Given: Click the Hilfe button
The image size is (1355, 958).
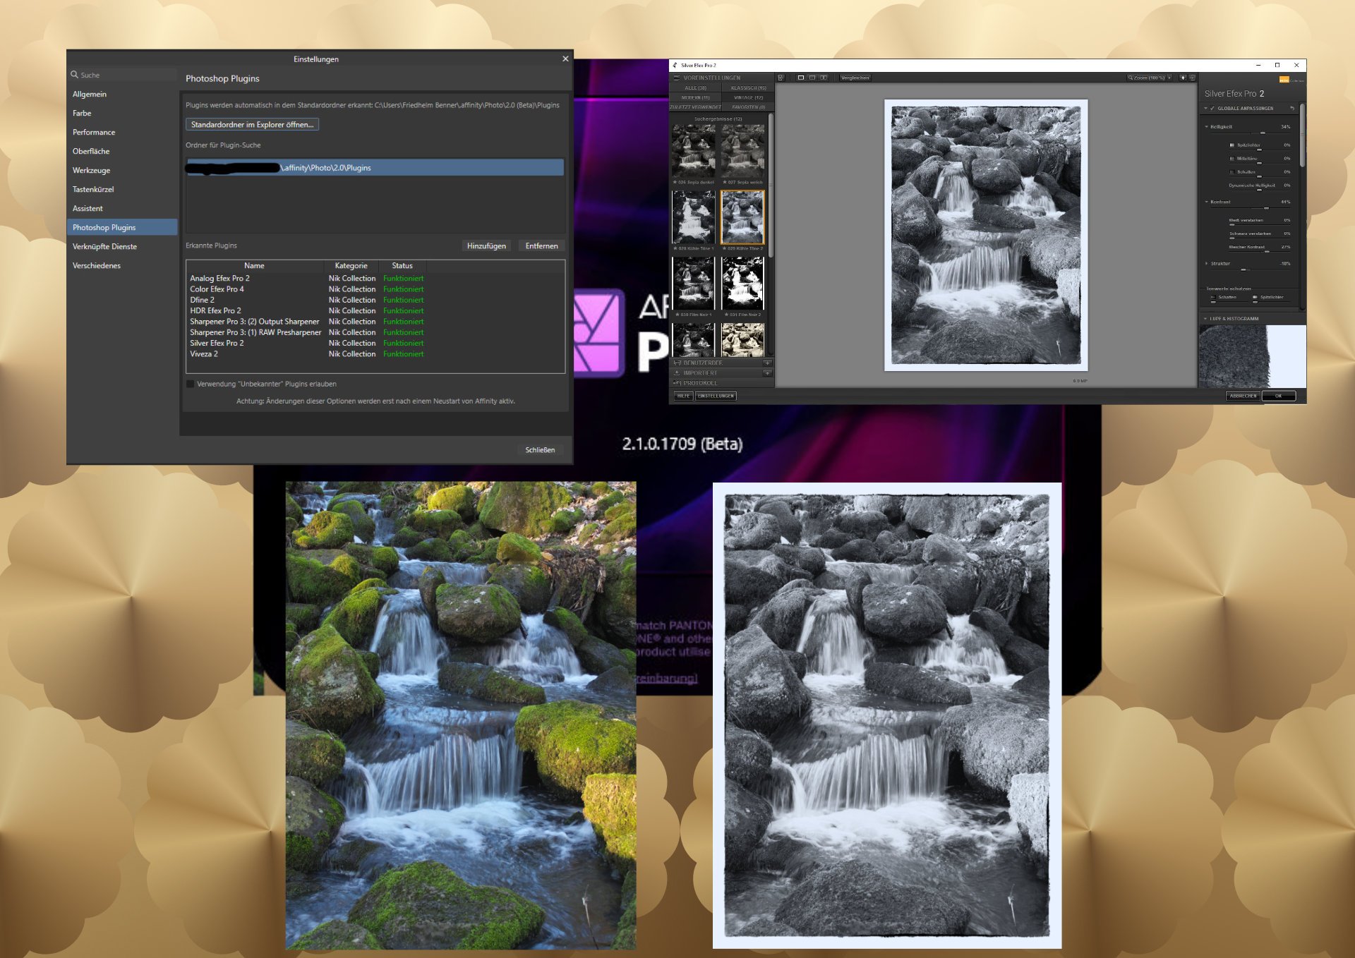Looking at the screenshot, I should (x=683, y=396).
